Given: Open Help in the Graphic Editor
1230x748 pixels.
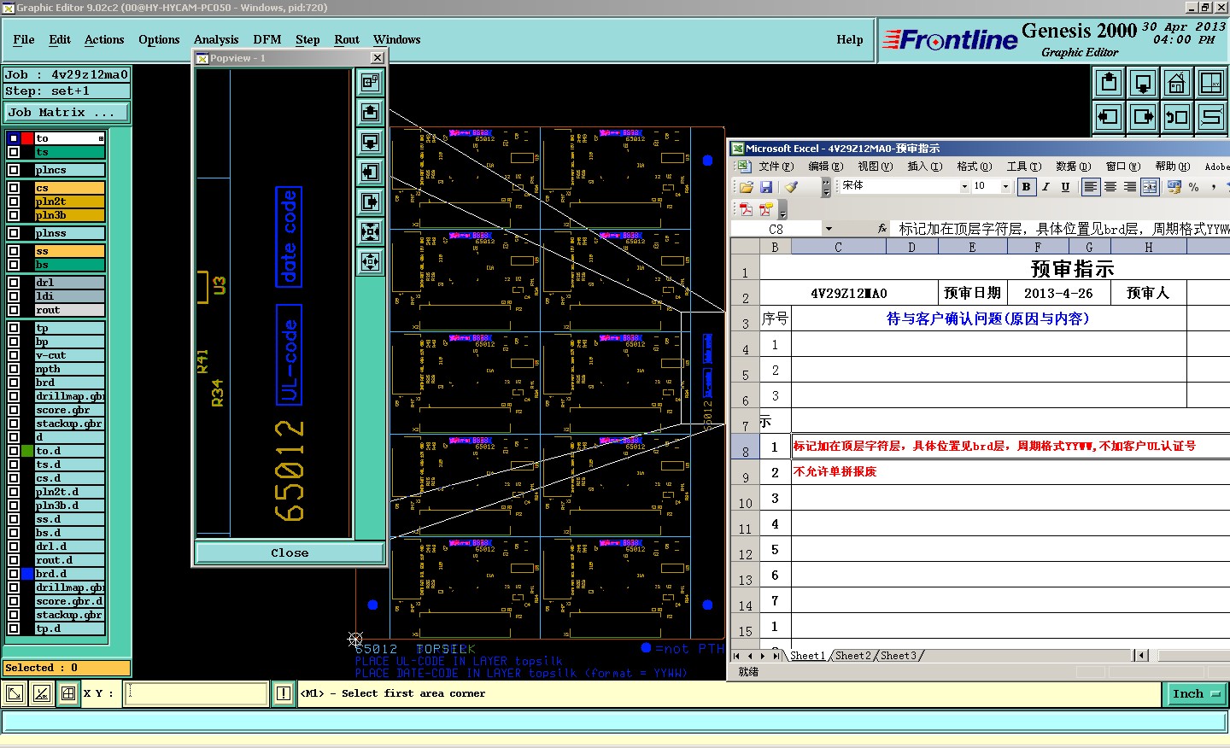Looking at the screenshot, I should click(849, 39).
